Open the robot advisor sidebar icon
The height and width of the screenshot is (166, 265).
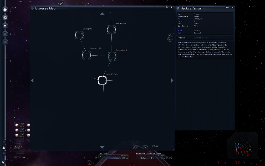coord(4,148)
